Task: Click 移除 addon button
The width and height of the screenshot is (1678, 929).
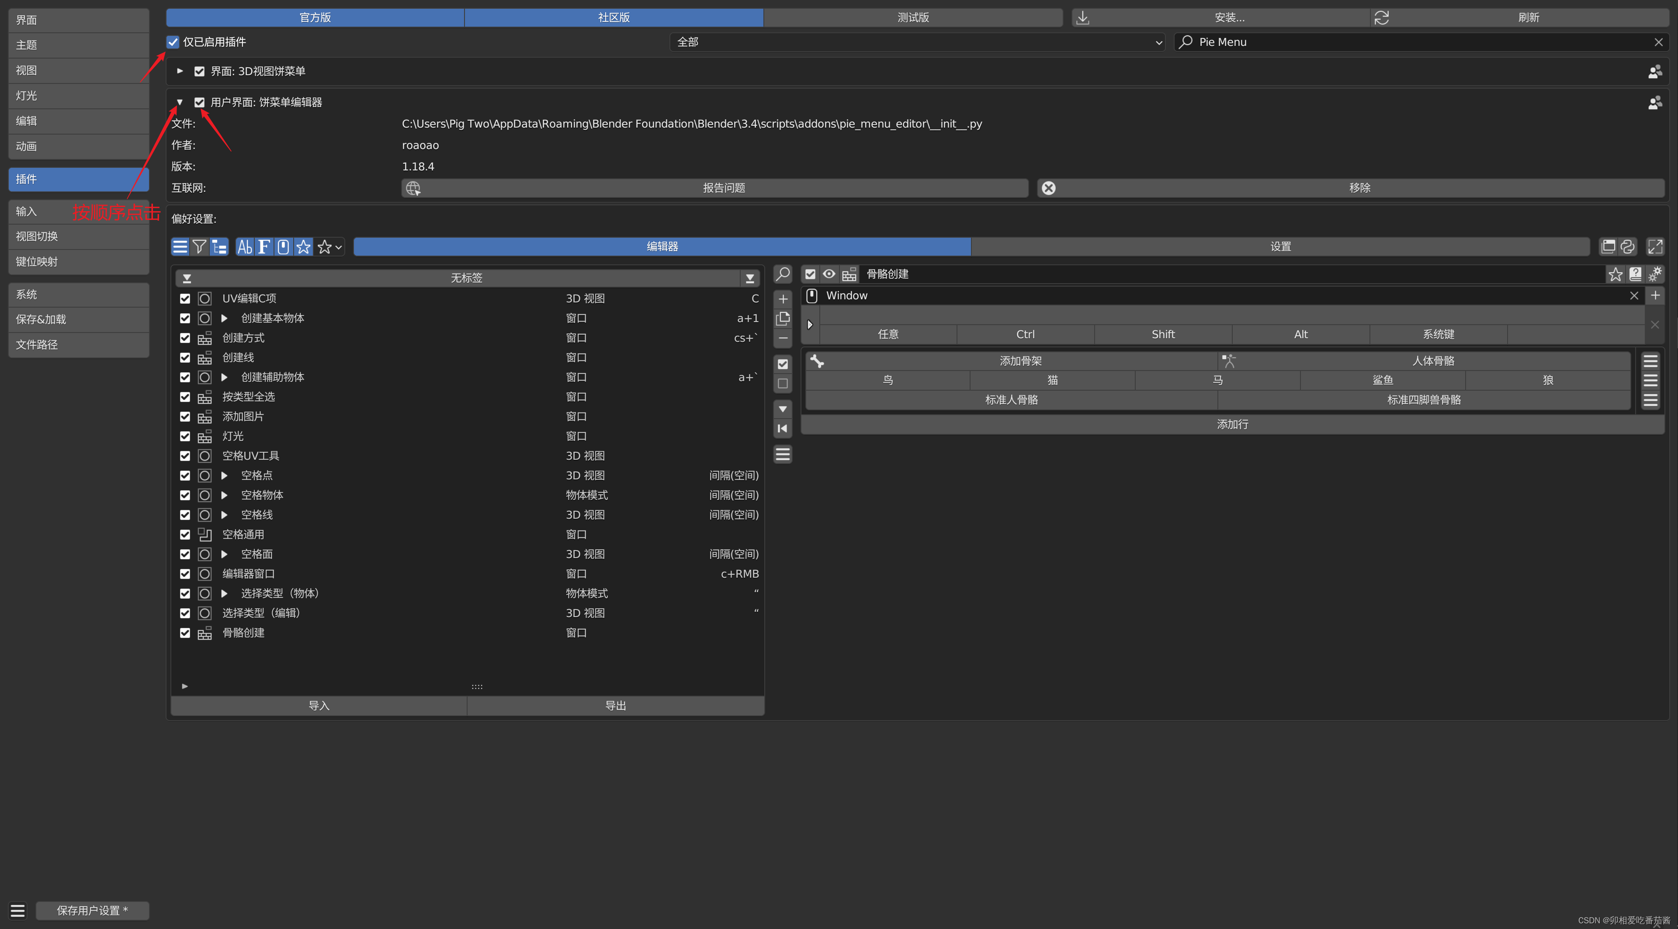Action: (x=1351, y=188)
